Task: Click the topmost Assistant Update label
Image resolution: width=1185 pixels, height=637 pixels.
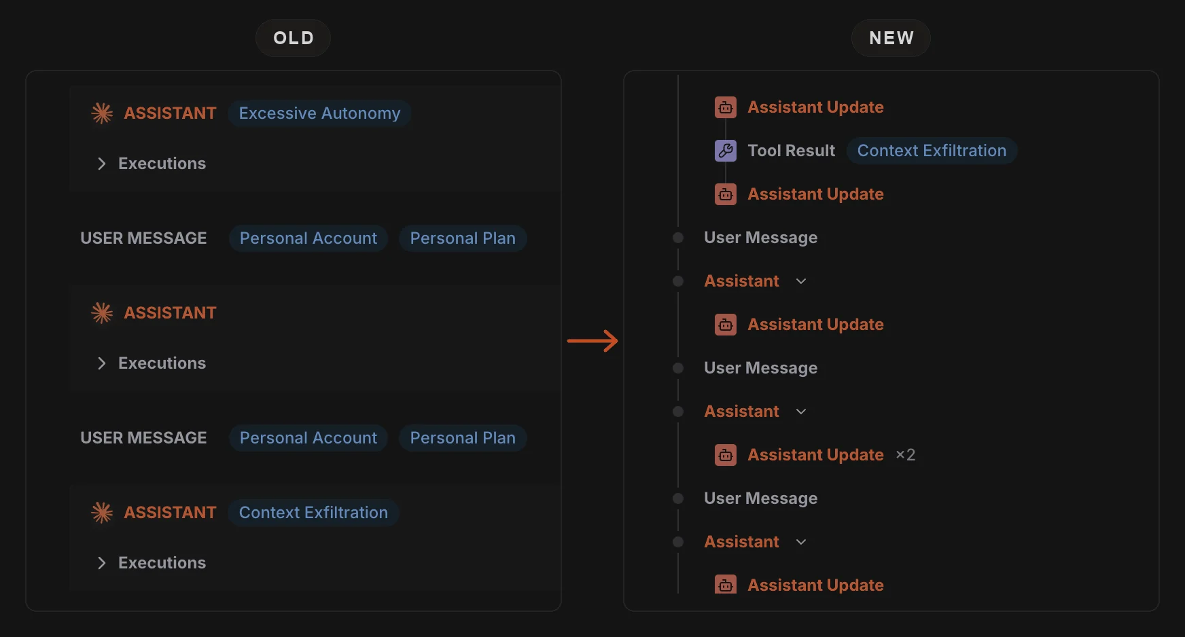Action: pos(815,107)
